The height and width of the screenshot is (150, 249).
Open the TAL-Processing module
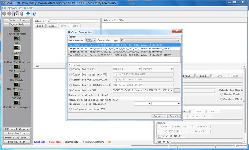(16, 29)
